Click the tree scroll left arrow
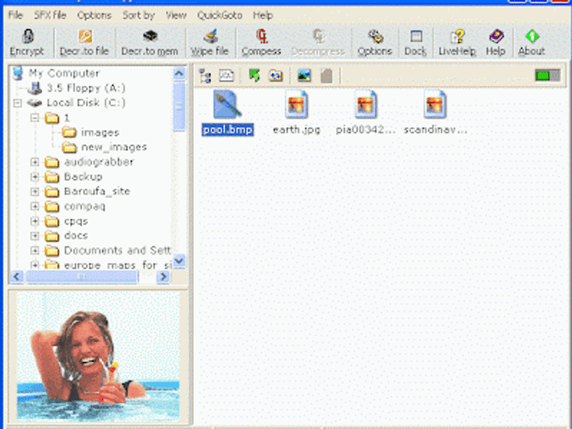This screenshot has height=429, width=572. pyautogui.click(x=17, y=277)
